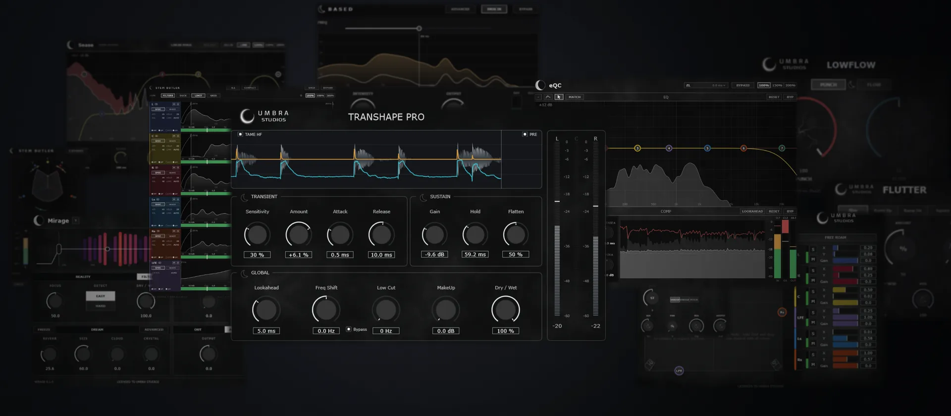Viewport: 951px width, 416px height.
Task: Toggle the TRANSIENT section moon icon
Action: (244, 198)
